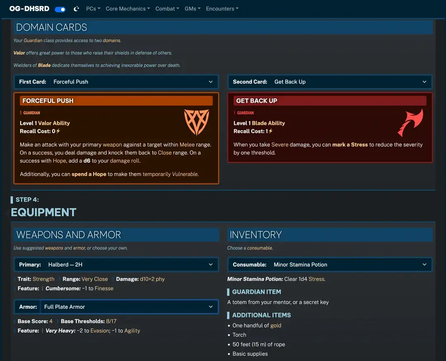446x361 pixels.
Task: Toggle the blue switch beside OG-DHSRD
Action: tap(60, 9)
